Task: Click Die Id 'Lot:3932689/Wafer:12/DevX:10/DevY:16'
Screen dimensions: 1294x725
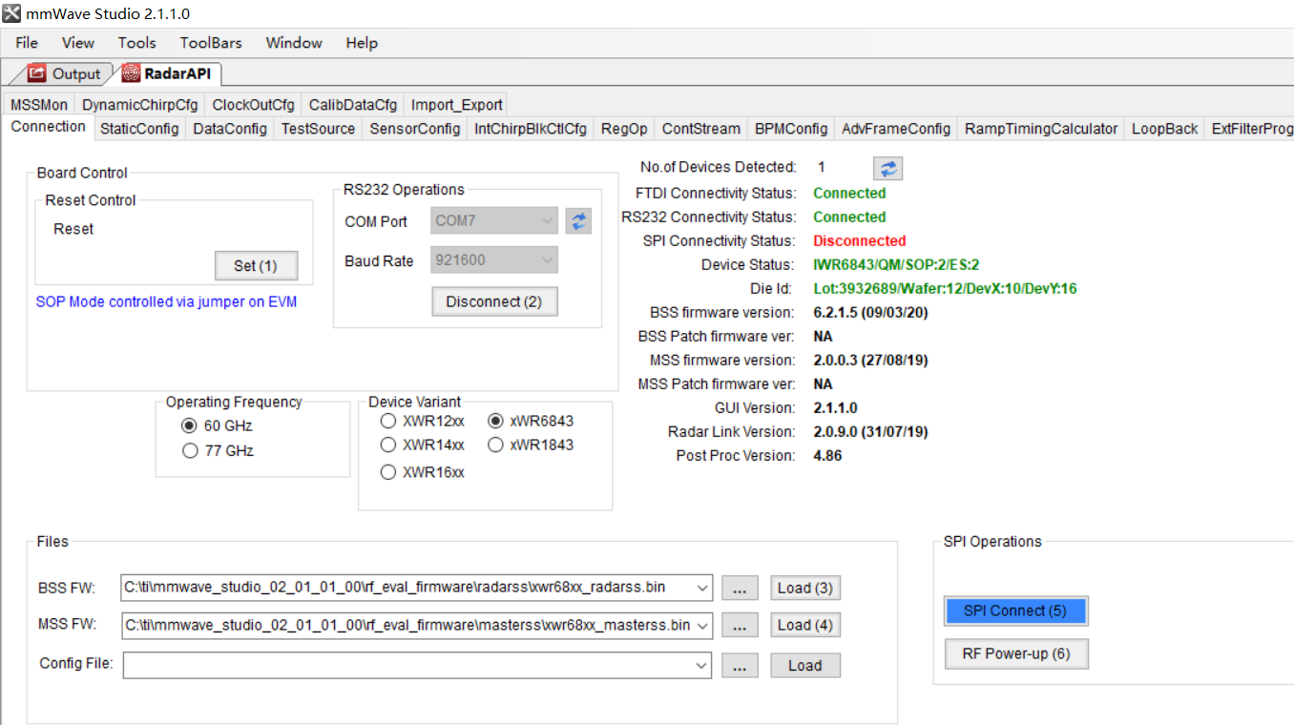Action: [945, 289]
